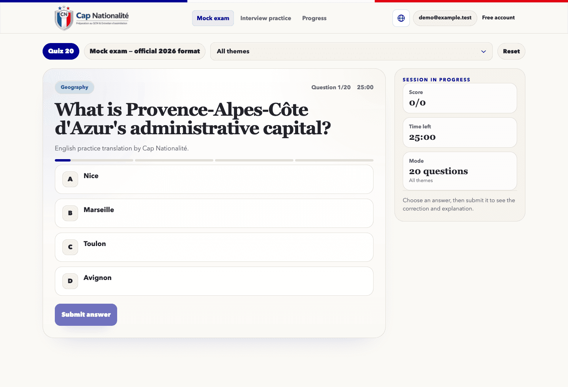This screenshot has height=387, width=568.
Task: Click the English practice translation note
Action: [x=122, y=148]
